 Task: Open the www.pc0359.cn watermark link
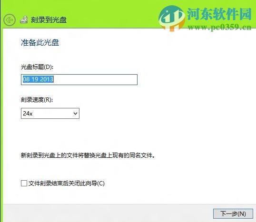tap(219, 27)
